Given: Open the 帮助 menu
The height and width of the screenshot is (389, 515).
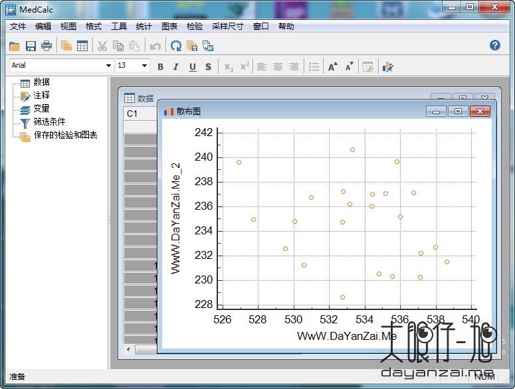Looking at the screenshot, I should pyautogui.click(x=286, y=27).
